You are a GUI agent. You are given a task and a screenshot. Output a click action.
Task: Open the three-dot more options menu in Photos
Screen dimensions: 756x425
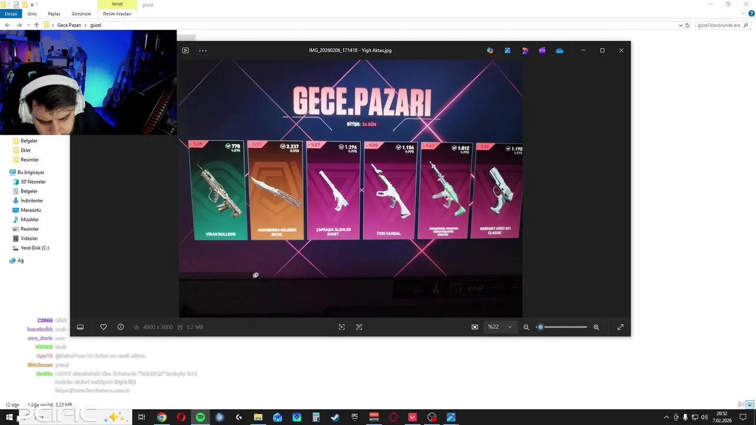click(203, 50)
